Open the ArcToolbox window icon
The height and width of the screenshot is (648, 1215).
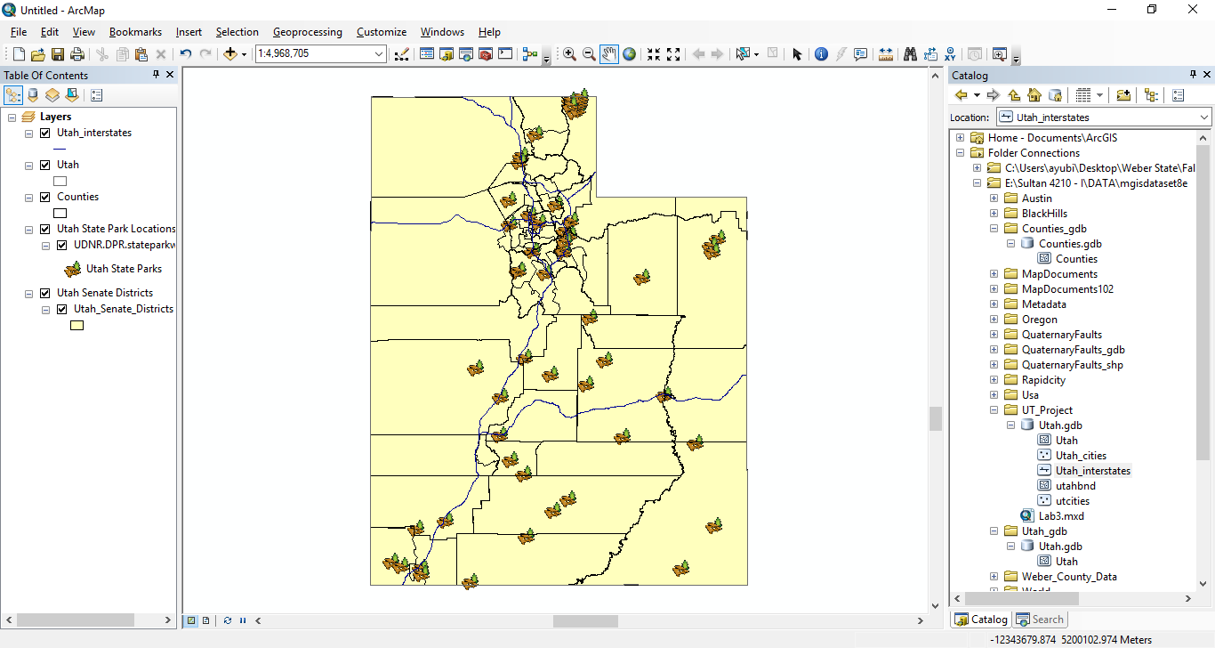[486, 54]
